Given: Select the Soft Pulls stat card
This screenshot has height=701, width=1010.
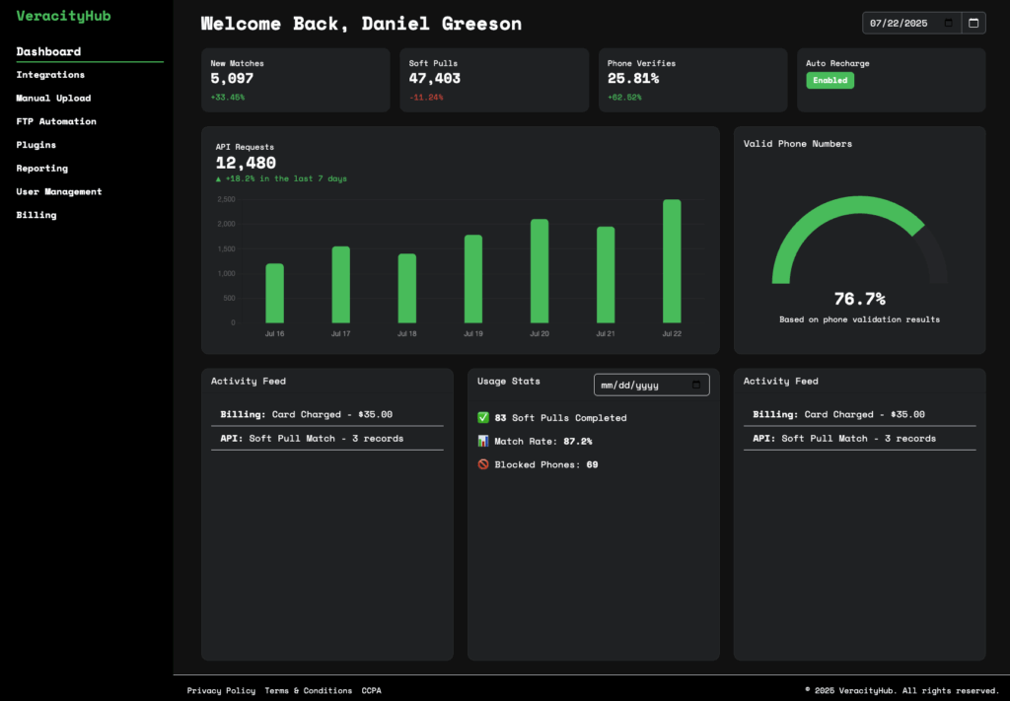Looking at the screenshot, I should coord(492,80).
